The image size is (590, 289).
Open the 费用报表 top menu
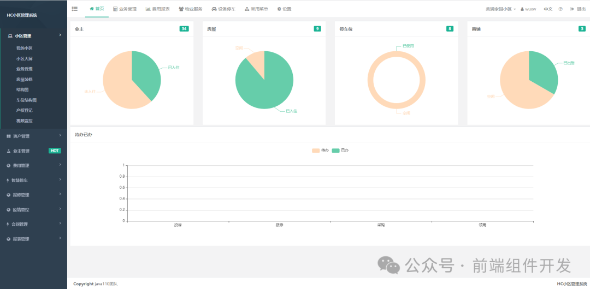[158, 9]
